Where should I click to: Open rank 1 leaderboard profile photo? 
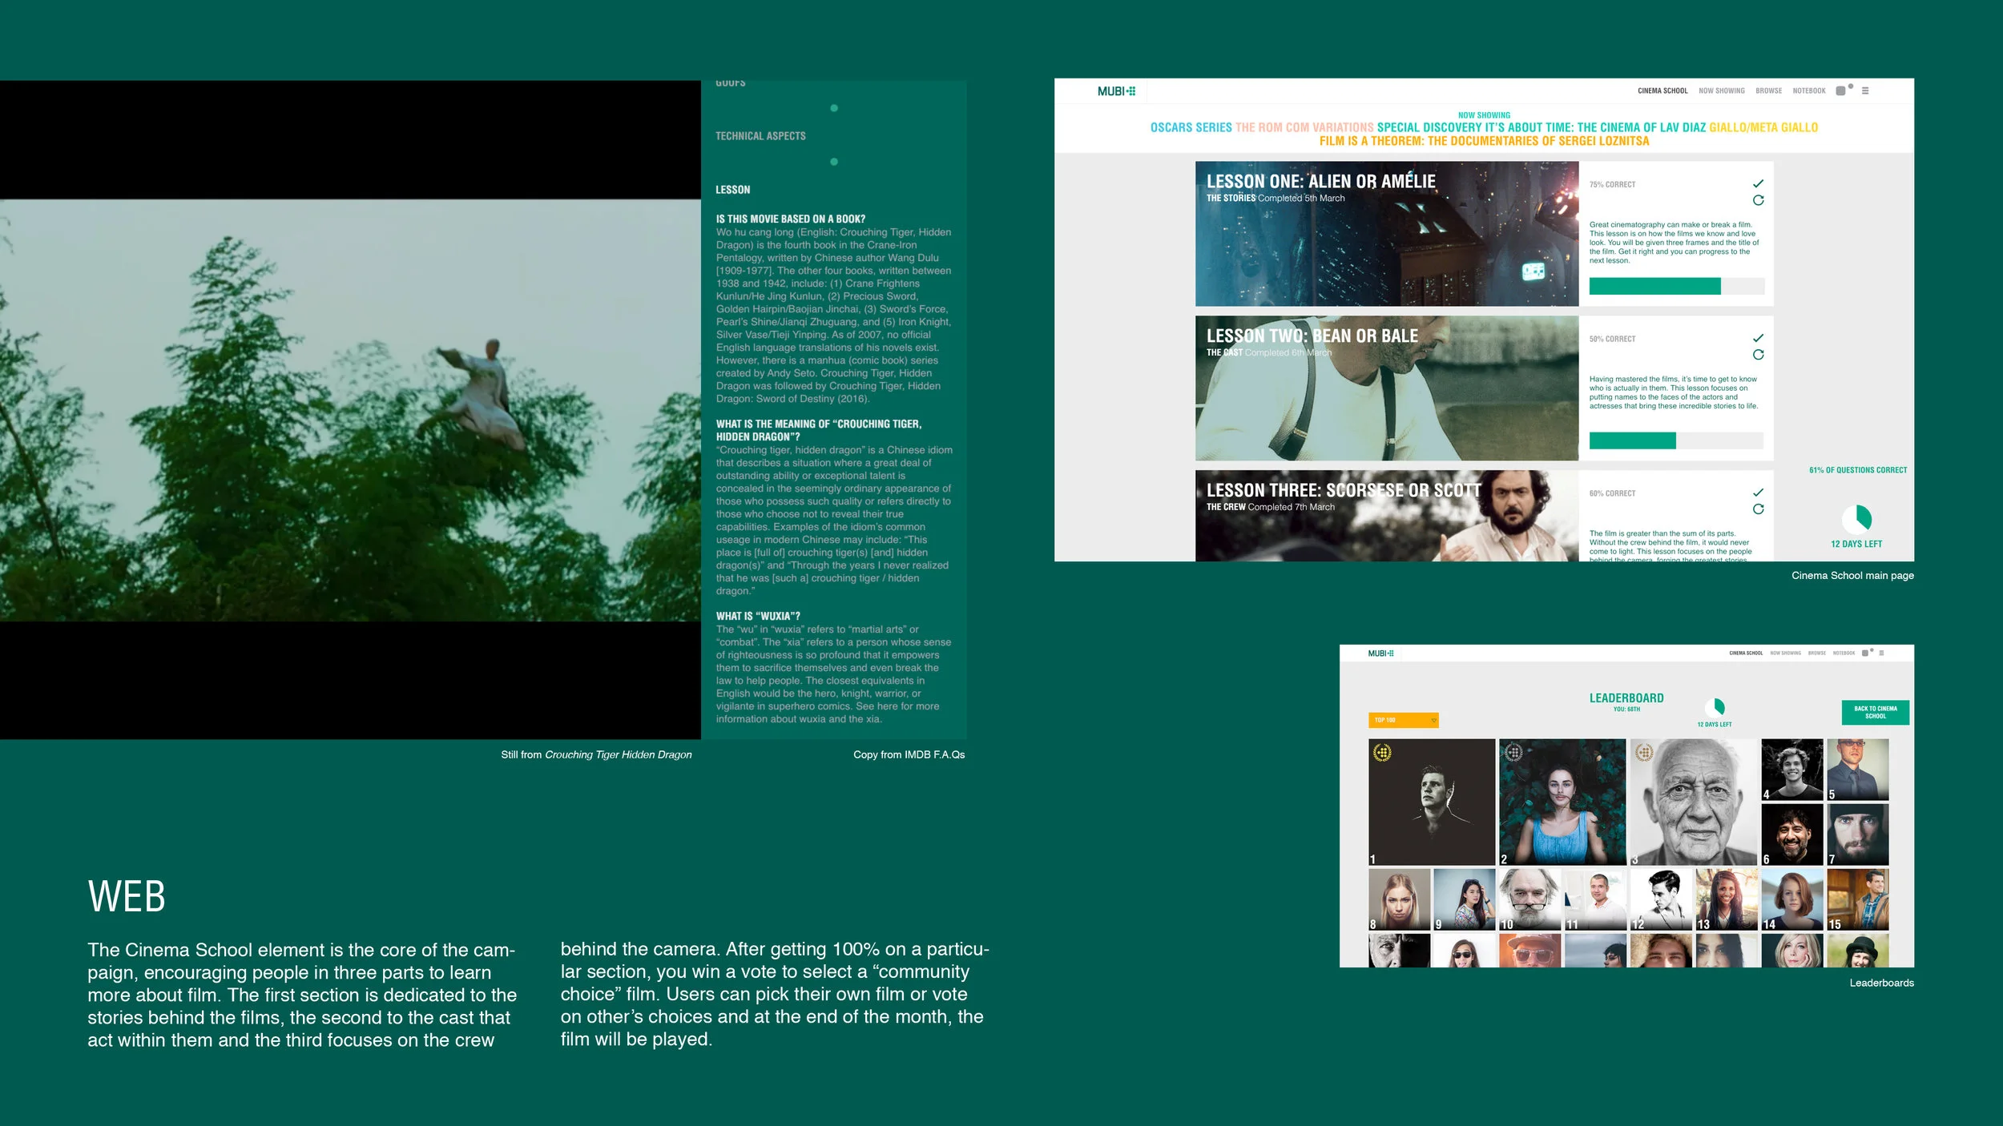[1432, 802]
